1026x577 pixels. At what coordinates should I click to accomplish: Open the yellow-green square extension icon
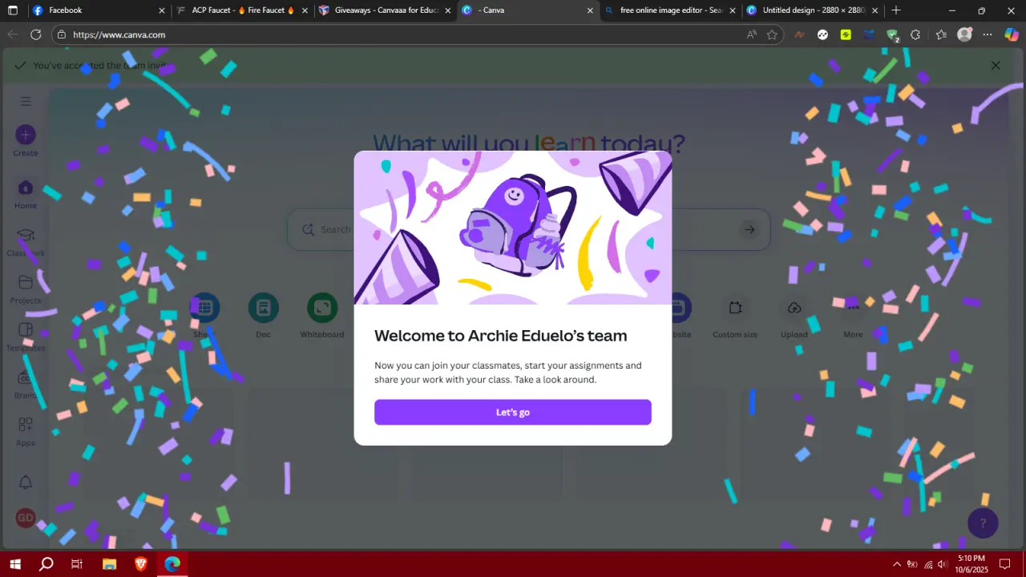point(846,34)
